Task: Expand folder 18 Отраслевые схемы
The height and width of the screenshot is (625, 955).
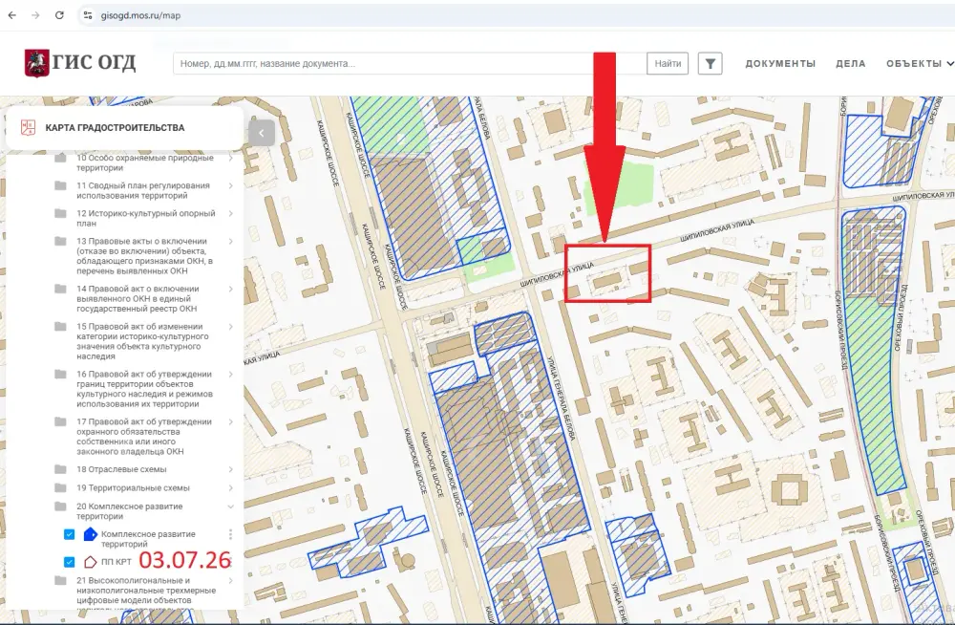Action: (x=231, y=469)
